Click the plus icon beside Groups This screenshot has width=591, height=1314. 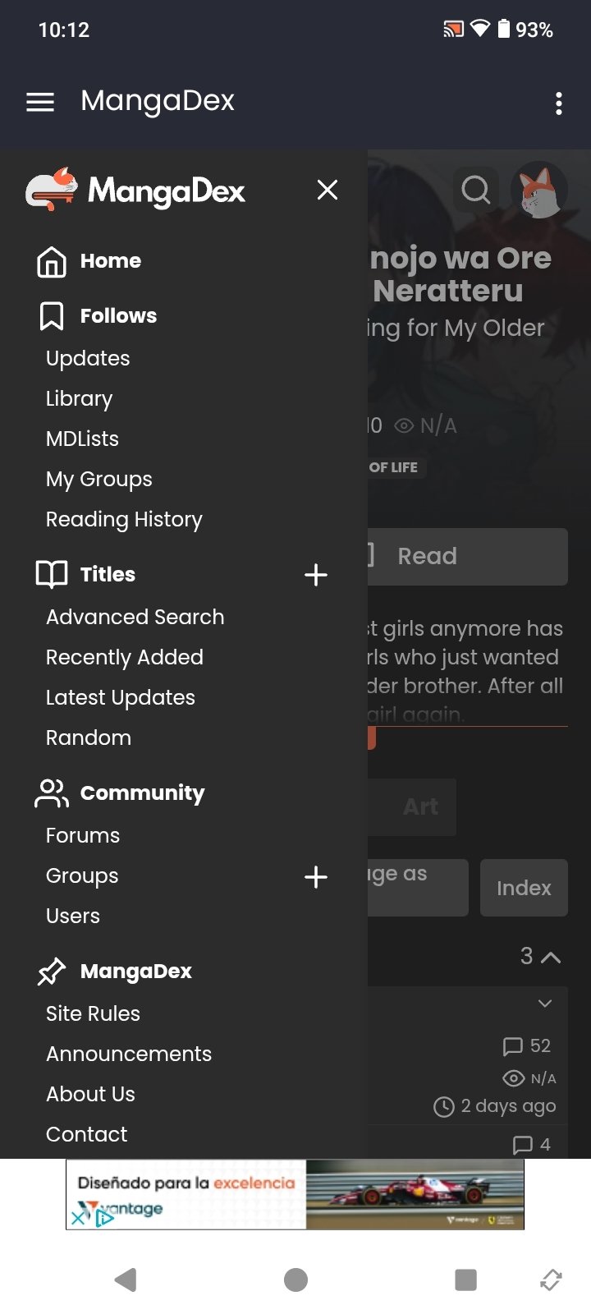[316, 877]
